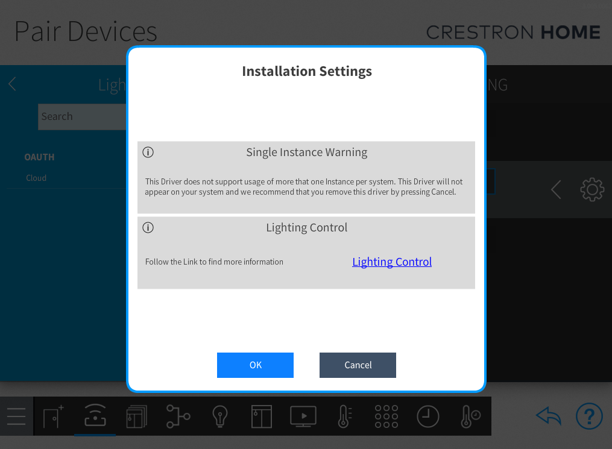Open the shades window icon
Viewport: 612px width, 449px height.
tap(262, 416)
